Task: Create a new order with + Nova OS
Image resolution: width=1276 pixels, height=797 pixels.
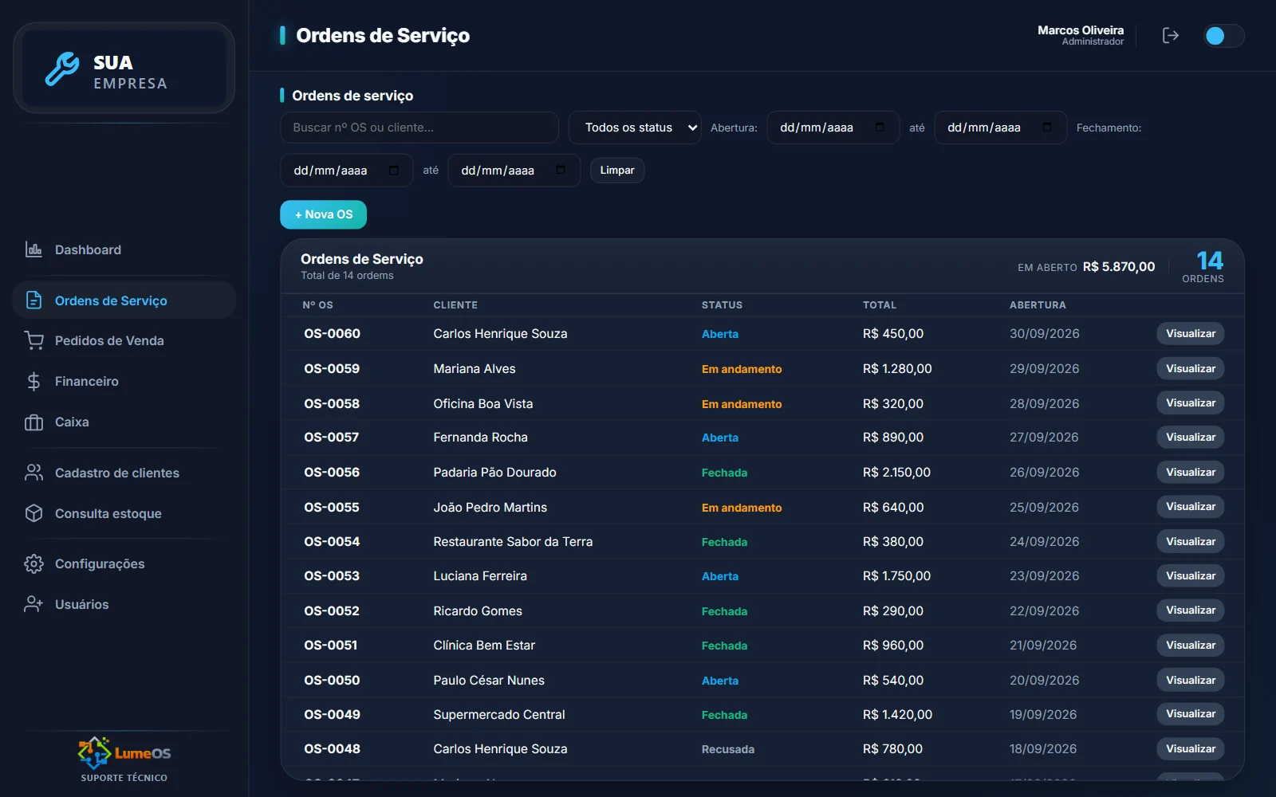Action: click(323, 214)
